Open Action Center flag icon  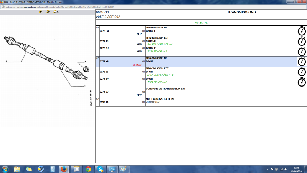pyautogui.click(x=272, y=169)
